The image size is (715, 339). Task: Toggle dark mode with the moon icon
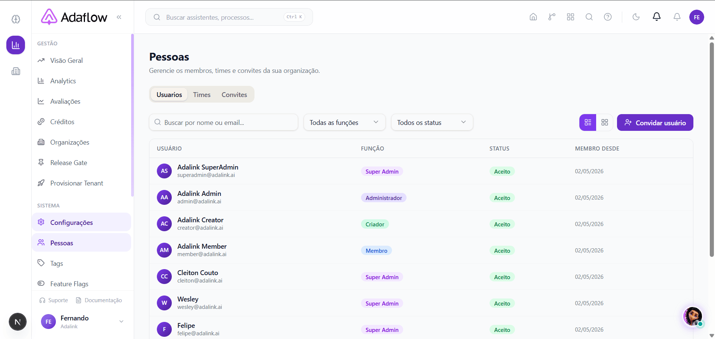click(x=636, y=17)
